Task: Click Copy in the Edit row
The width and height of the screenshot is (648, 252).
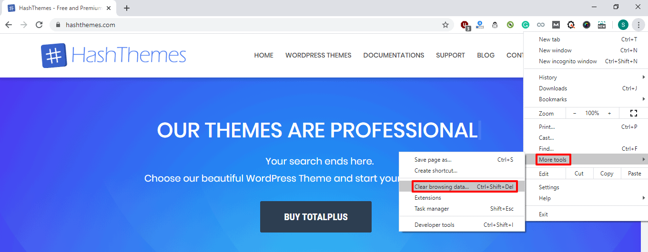Action: coord(607,174)
